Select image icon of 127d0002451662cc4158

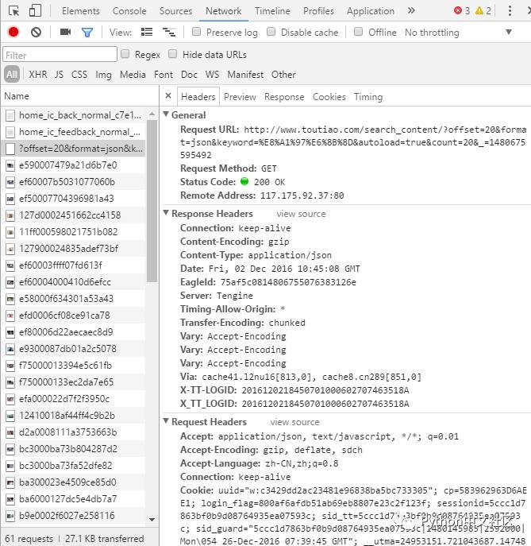click(10, 215)
